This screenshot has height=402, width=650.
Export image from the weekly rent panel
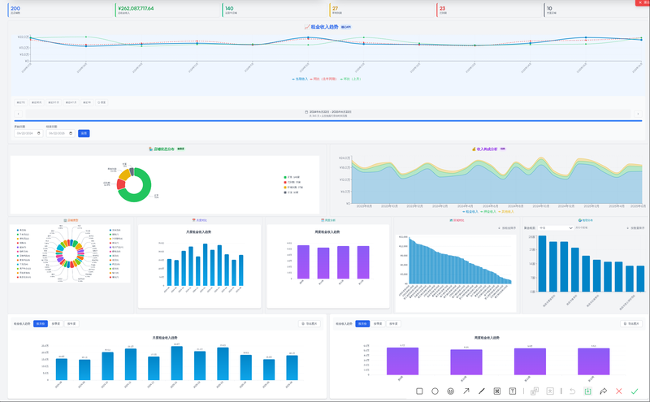[x=631, y=324]
